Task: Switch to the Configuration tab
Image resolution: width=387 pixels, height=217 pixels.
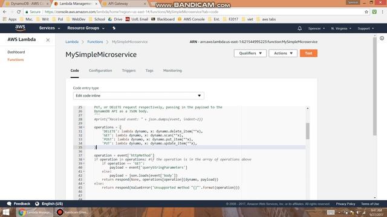Action: 100,71
